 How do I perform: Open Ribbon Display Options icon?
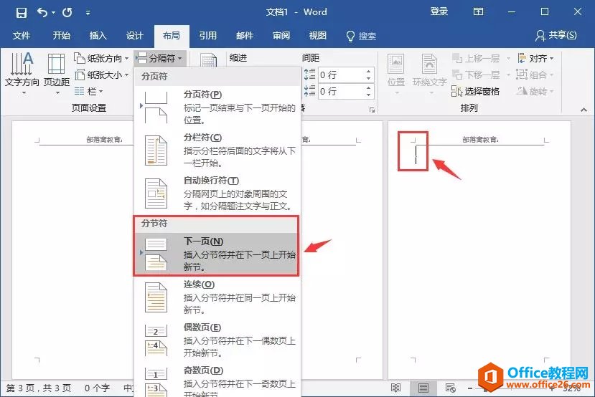478,11
